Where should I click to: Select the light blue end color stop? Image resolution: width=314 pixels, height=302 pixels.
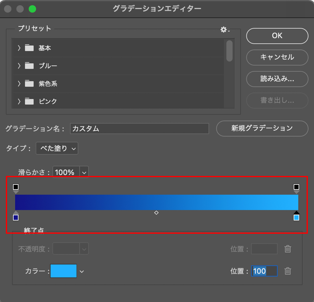tap(296, 218)
